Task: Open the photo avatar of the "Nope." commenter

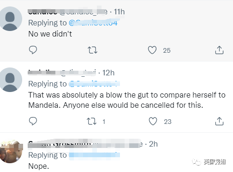Action: pos(11,151)
